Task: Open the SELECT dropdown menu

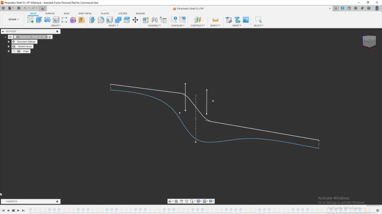Action: (259, 26)
